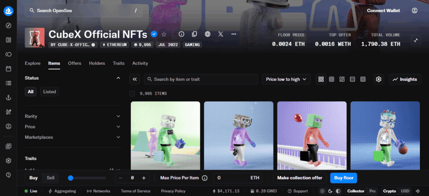
Task: Switch to large grid view
Action: point(321,79)
